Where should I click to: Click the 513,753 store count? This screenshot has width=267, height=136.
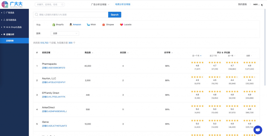click(44, 43)
